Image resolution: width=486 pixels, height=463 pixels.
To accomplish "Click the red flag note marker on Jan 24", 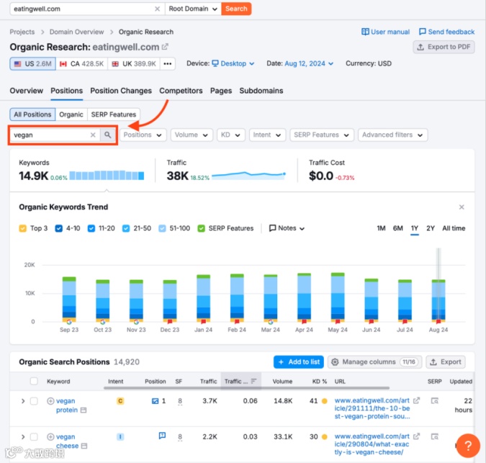I will [x=203, y=322].
